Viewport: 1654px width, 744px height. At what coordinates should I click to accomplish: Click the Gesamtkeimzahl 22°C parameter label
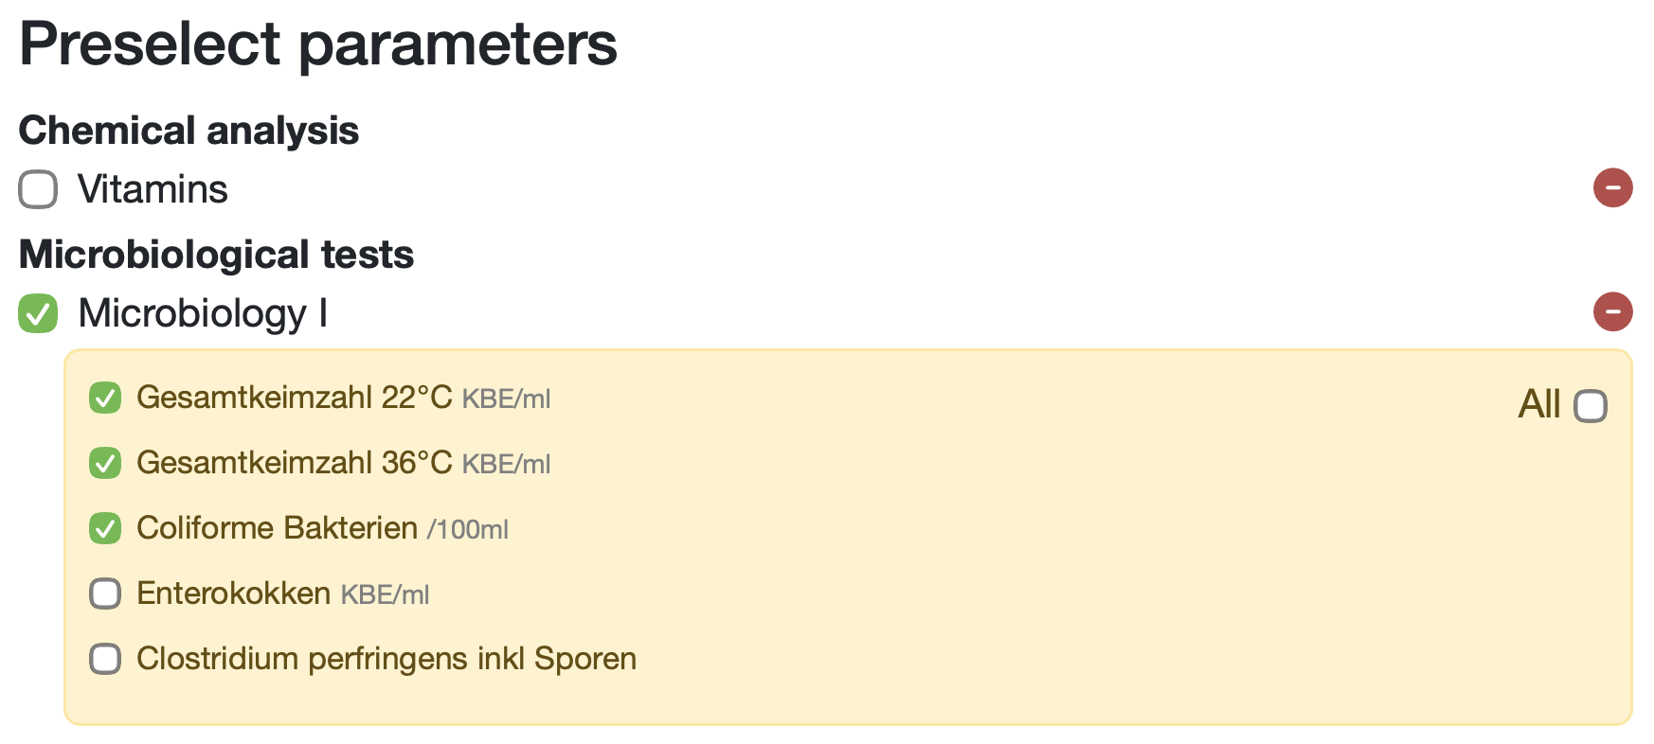(294, 398)
